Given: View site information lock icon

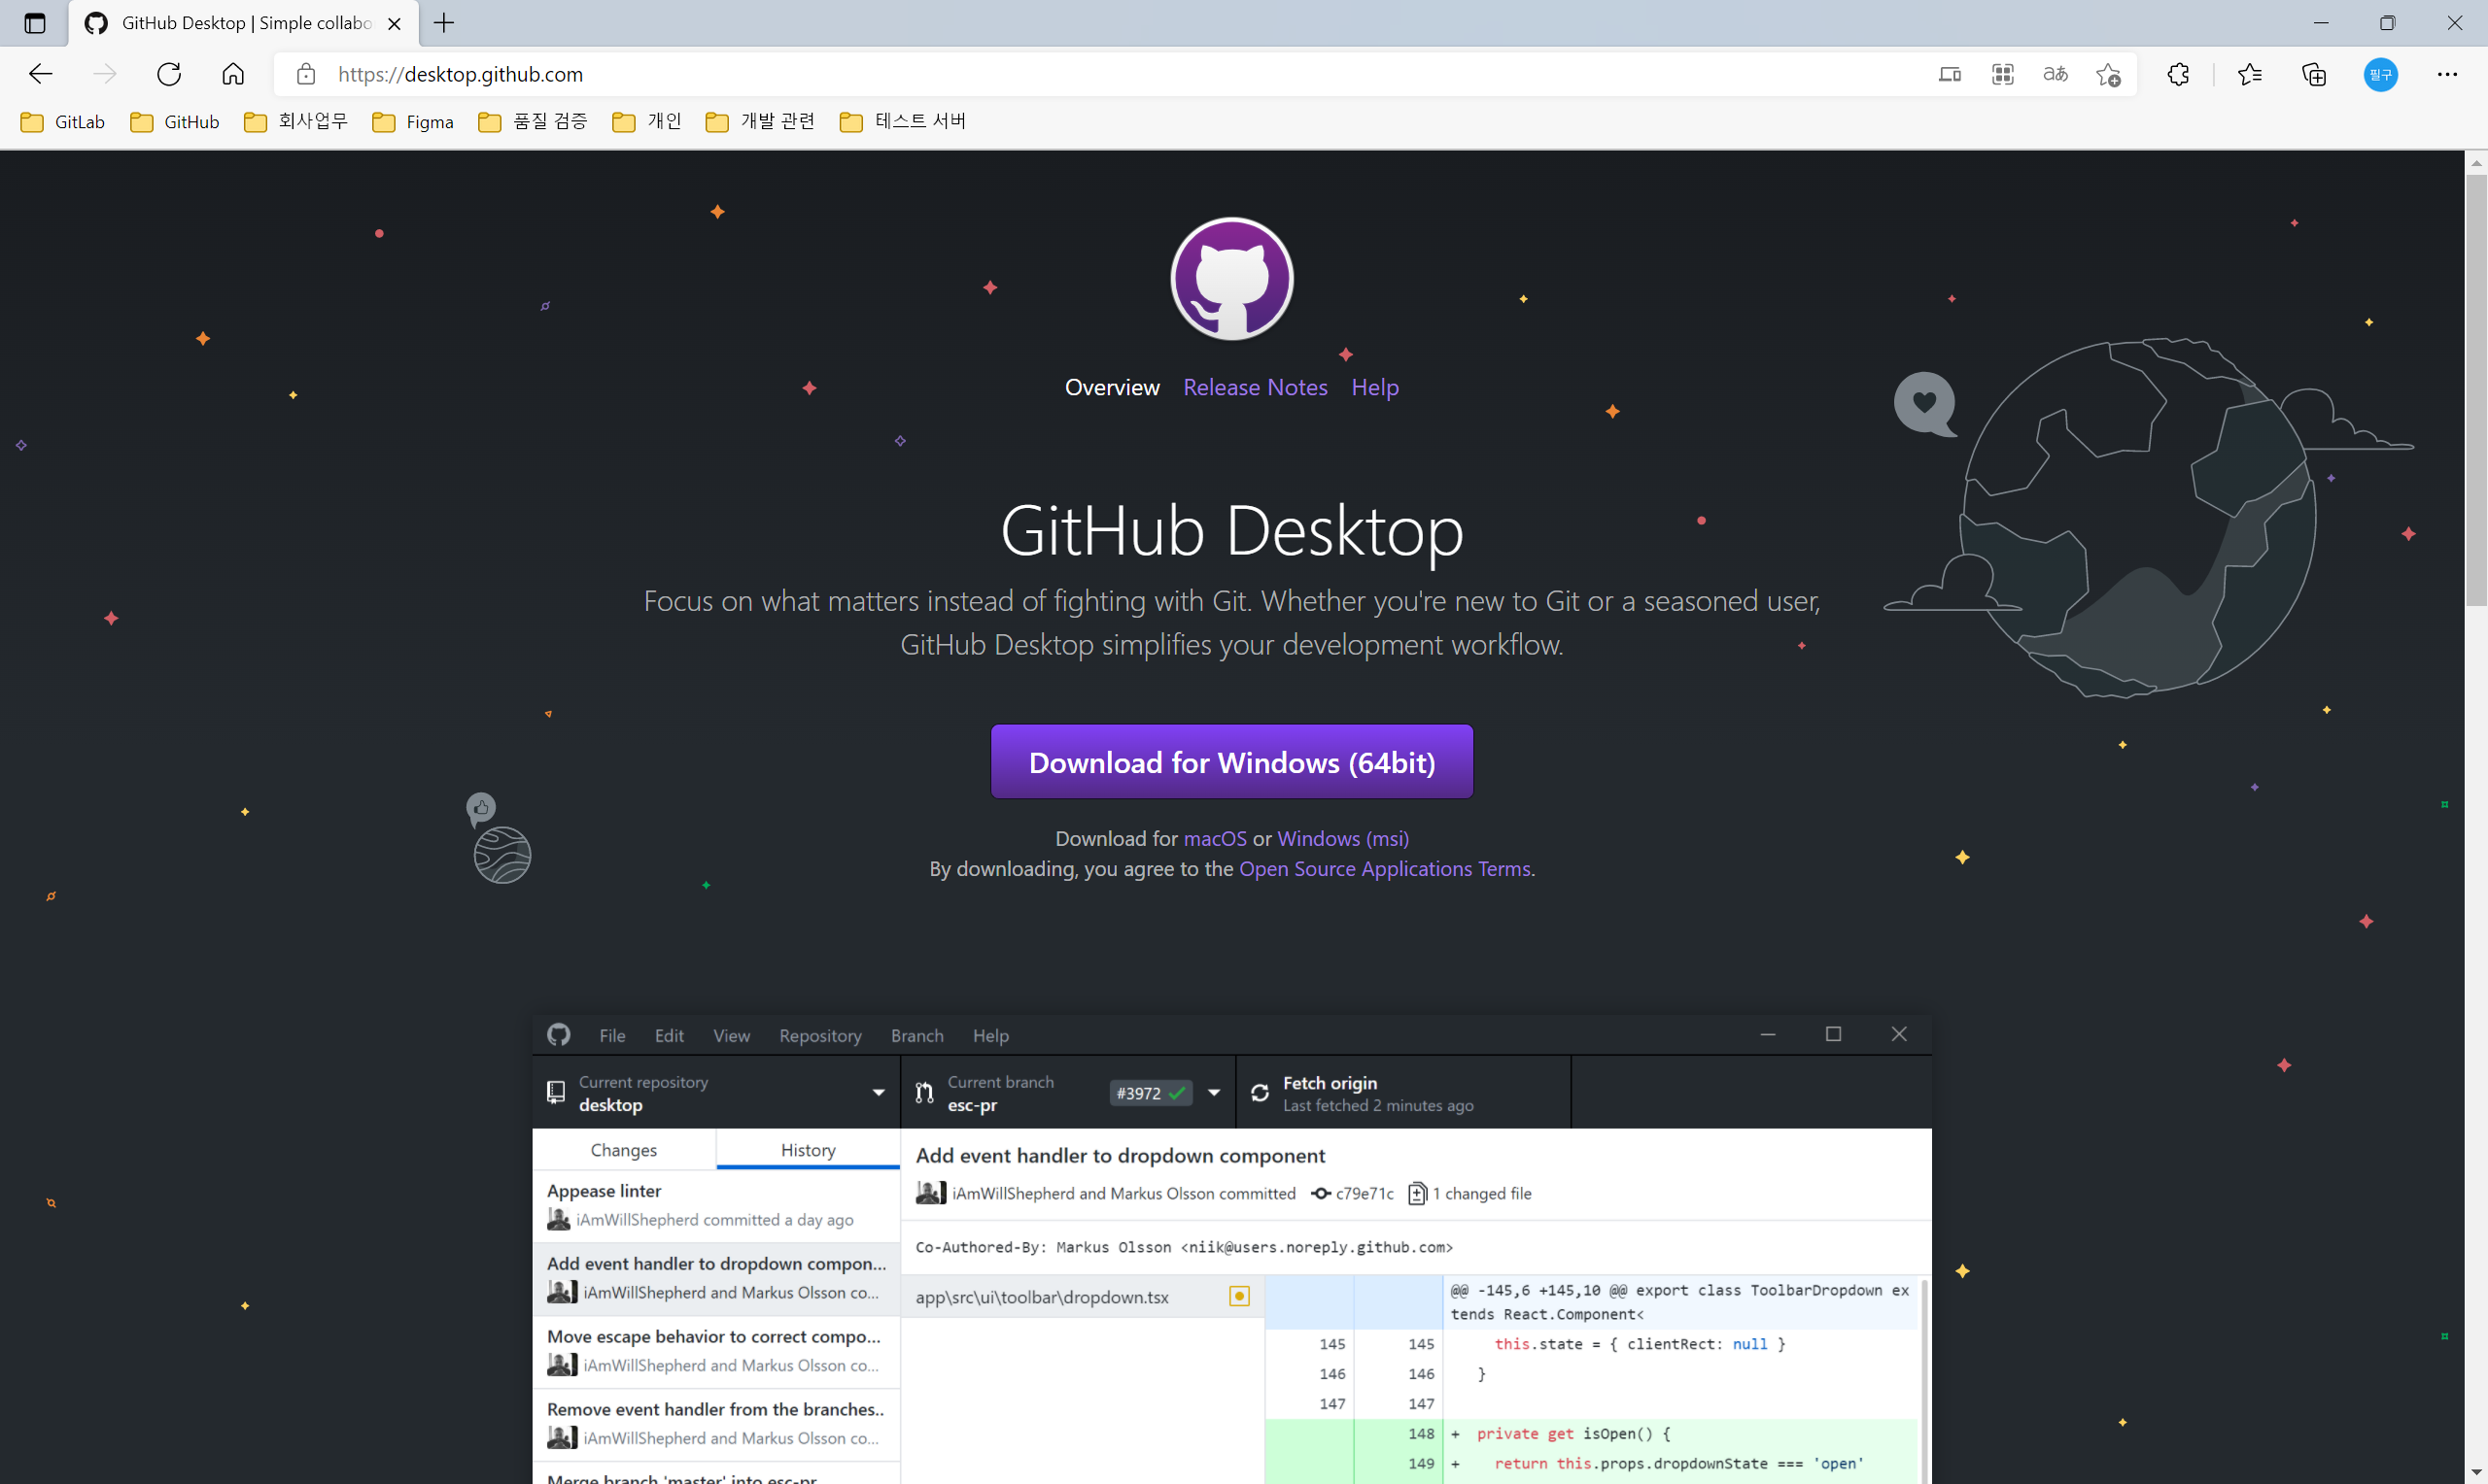Looking at the screenshot, I should (x=306, y=74).
